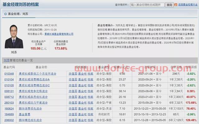Click the 基金经理：刘苏 section heading

(18, 14)
